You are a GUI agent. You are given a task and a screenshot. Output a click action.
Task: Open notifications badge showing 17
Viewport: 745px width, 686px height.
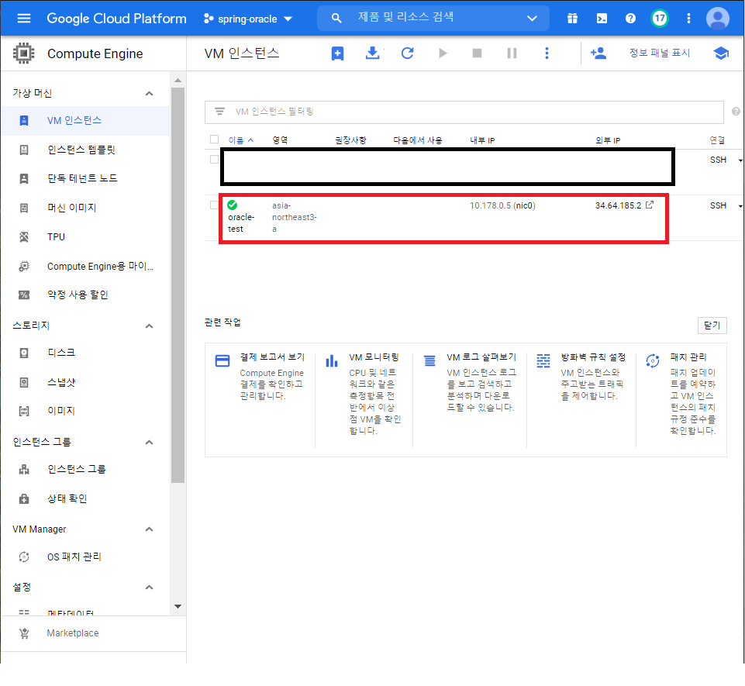[660, 19]
